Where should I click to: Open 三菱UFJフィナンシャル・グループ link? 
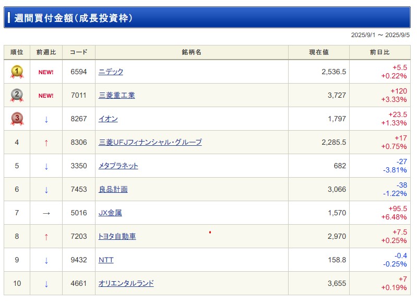150,142
